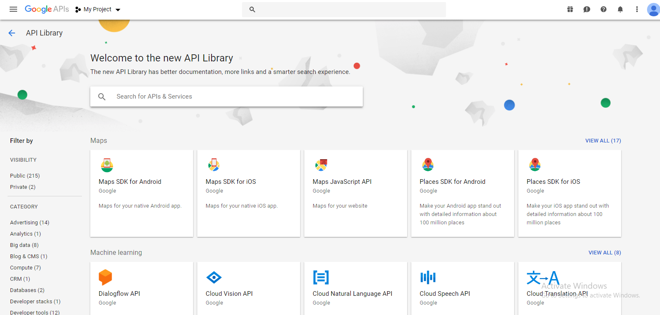Viewport: 660px width, 315px height.
Task: Click the Maps SDK for iOS icon
Action: (214, 165)
